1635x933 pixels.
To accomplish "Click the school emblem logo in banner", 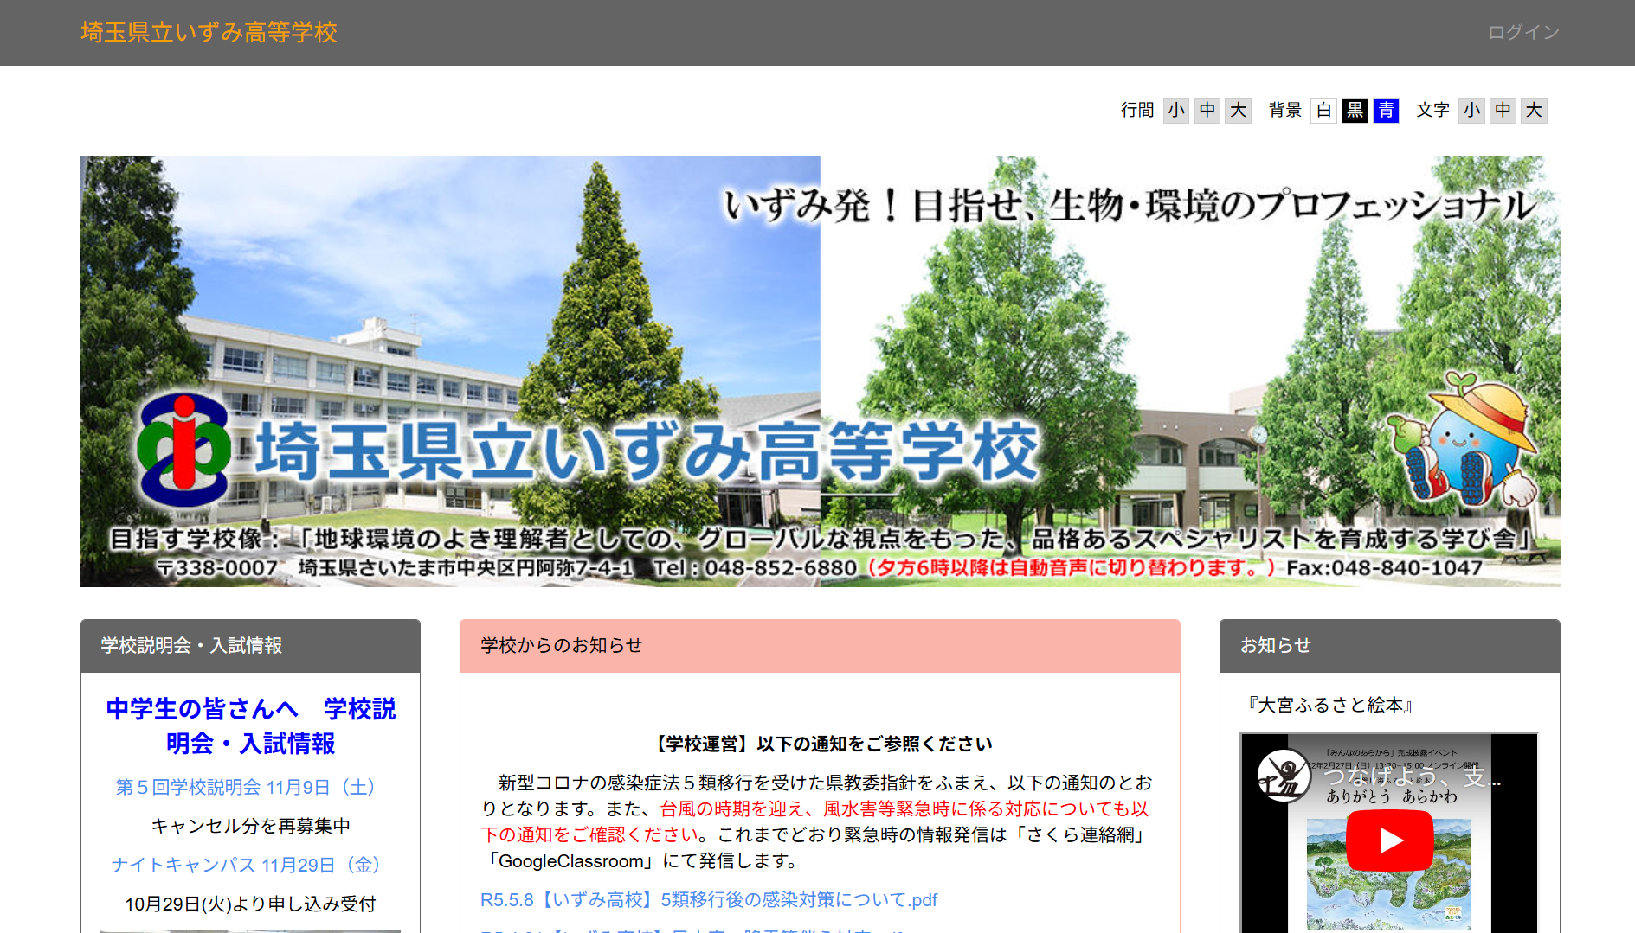I will click(183, 448).
